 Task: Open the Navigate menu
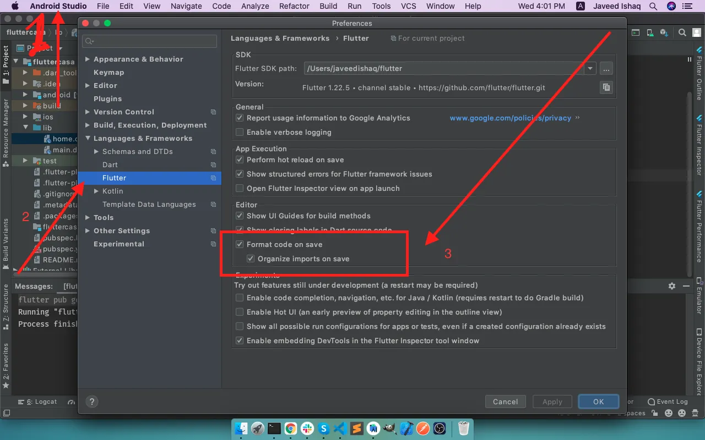(x=186, y=6)
